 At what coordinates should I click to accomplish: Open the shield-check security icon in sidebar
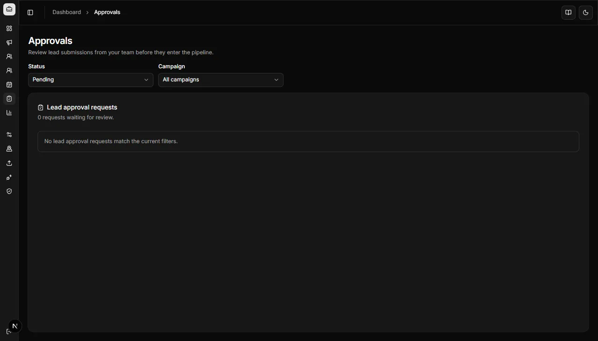[x=9, y=191]
